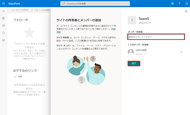The image size is (190, 115).
Task: Remove the added member with X
Action: pos(181,52)
